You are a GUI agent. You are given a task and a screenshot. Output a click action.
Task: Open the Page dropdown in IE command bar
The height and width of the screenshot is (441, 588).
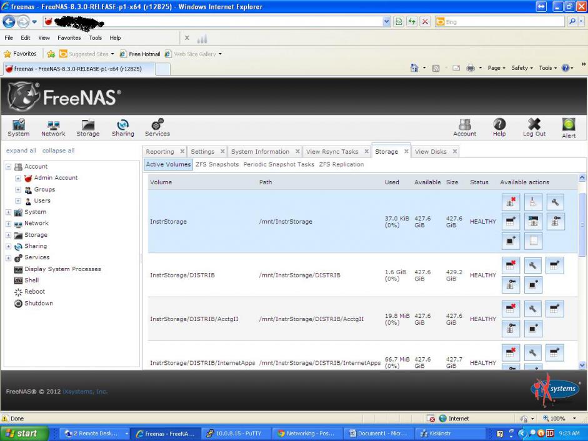tap(497, 68)
